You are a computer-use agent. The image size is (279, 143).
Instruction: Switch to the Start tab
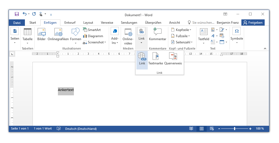(32, 23)
